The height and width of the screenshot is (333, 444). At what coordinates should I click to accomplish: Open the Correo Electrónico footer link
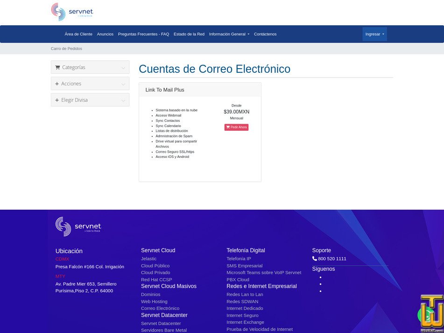(160, 308)
